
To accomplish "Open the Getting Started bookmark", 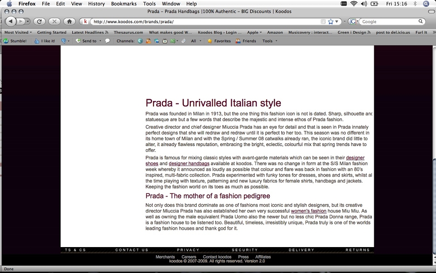I will pos(52,32).
